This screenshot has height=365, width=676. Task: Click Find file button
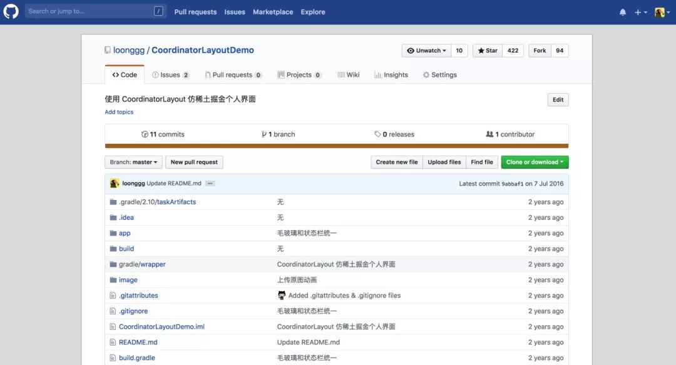coord(482,162)
